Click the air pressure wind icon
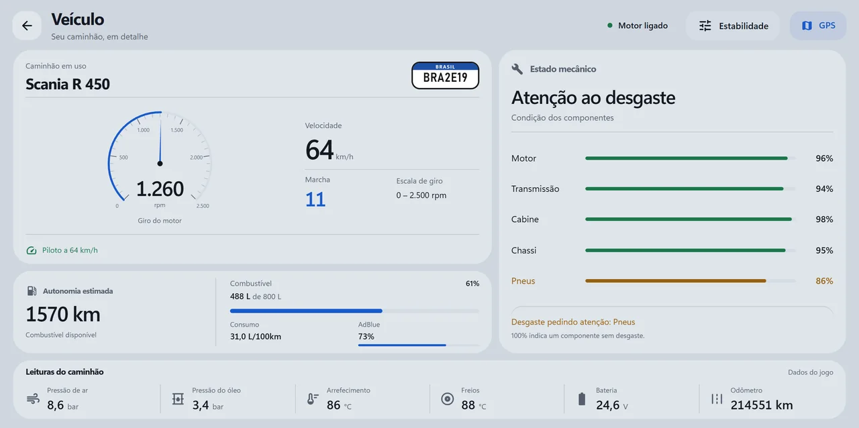The width and height of the screenshot is (859, 428). (33, 398)
